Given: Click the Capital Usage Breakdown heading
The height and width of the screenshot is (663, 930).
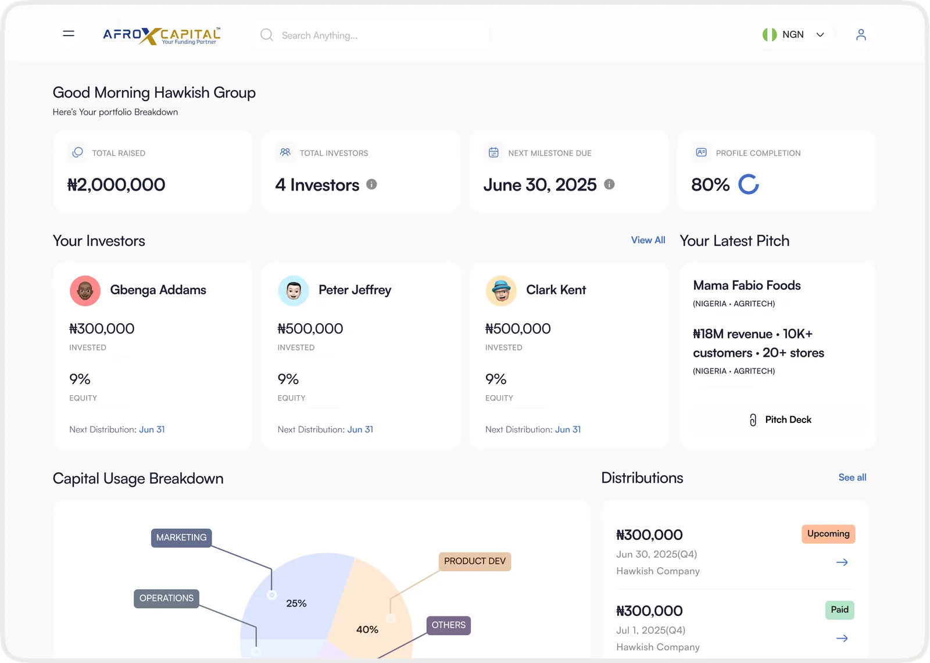Looking at the screenshot, I should tap(138, 479).
